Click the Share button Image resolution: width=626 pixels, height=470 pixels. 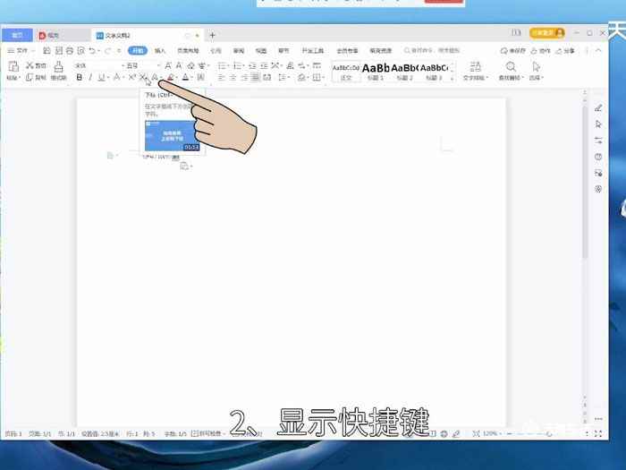tap(565, 51)
